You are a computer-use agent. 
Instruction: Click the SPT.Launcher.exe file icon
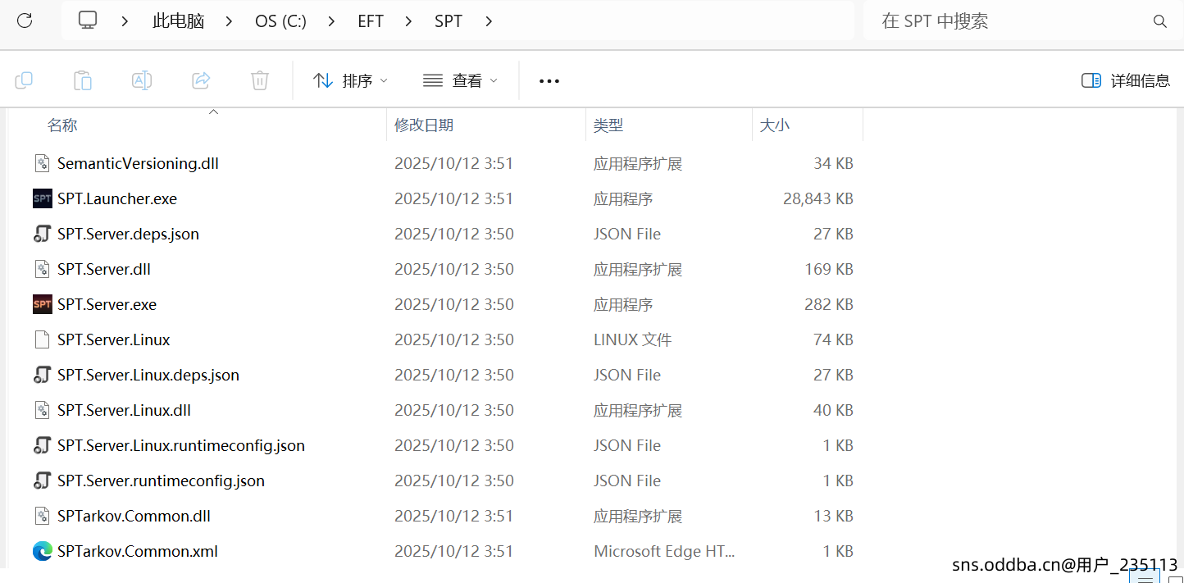point(43,199)
